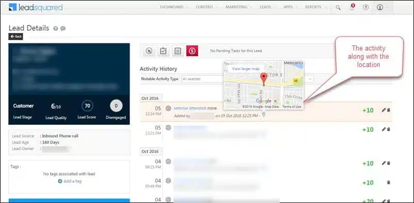Click activity type icon at 05:49 PM

pyautogui.click(x=168, y=181)
